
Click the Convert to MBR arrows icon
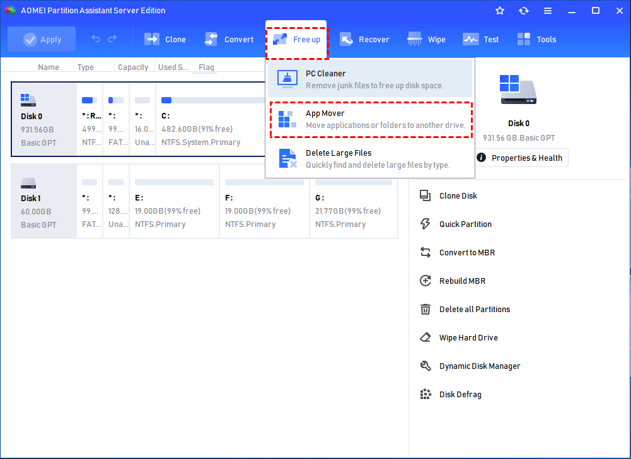425,252
